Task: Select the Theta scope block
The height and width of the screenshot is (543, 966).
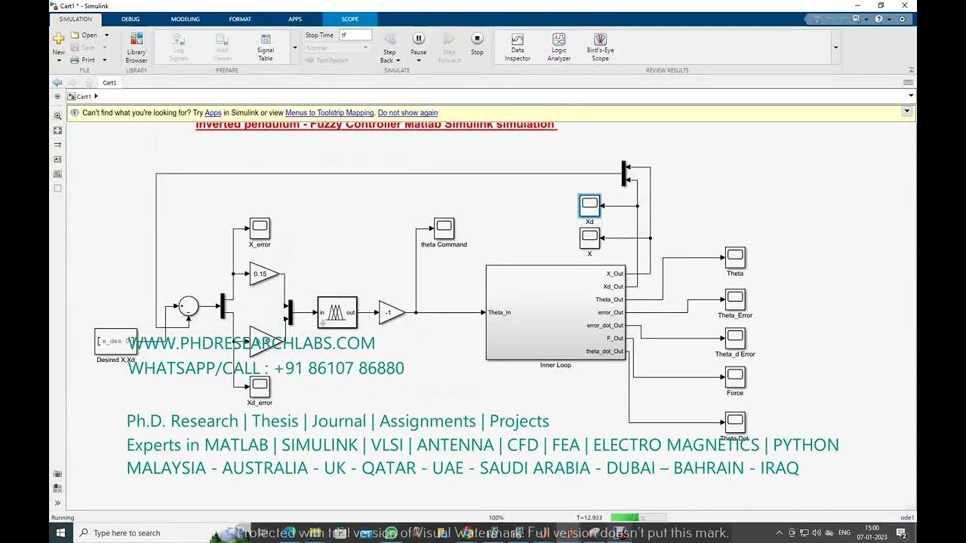Action: [735, 258]
